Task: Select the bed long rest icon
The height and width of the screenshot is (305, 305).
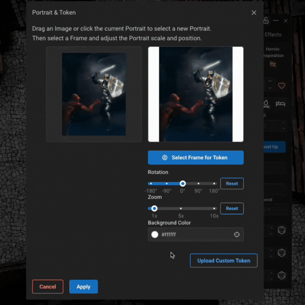Action: coord(280,104)
